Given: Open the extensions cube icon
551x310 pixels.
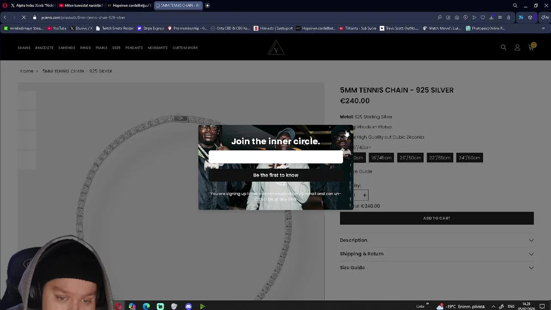Looking at the screenshot, I should coord(530,17).
